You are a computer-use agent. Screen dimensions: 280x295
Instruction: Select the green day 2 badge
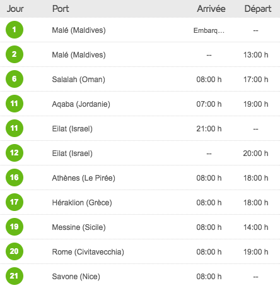tap(15, 54)
